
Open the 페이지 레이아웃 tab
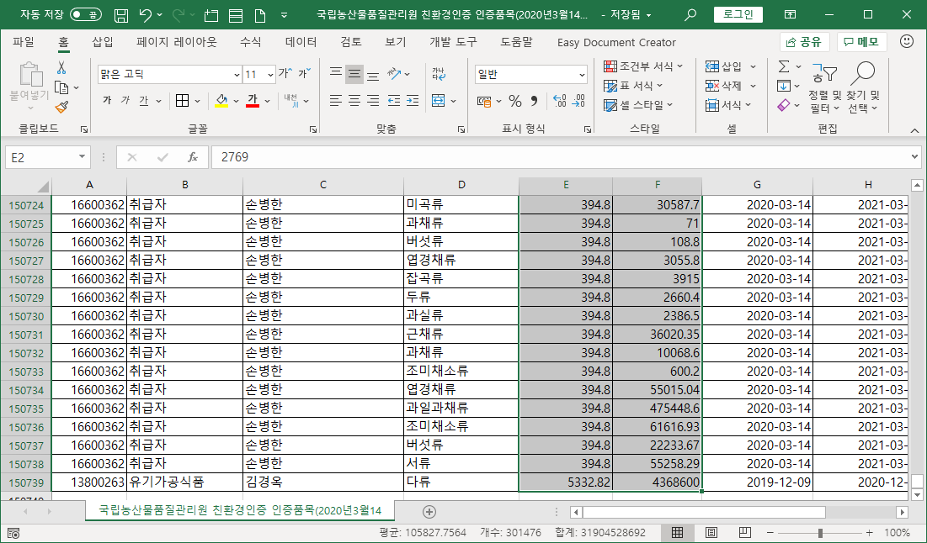[176, 42]
